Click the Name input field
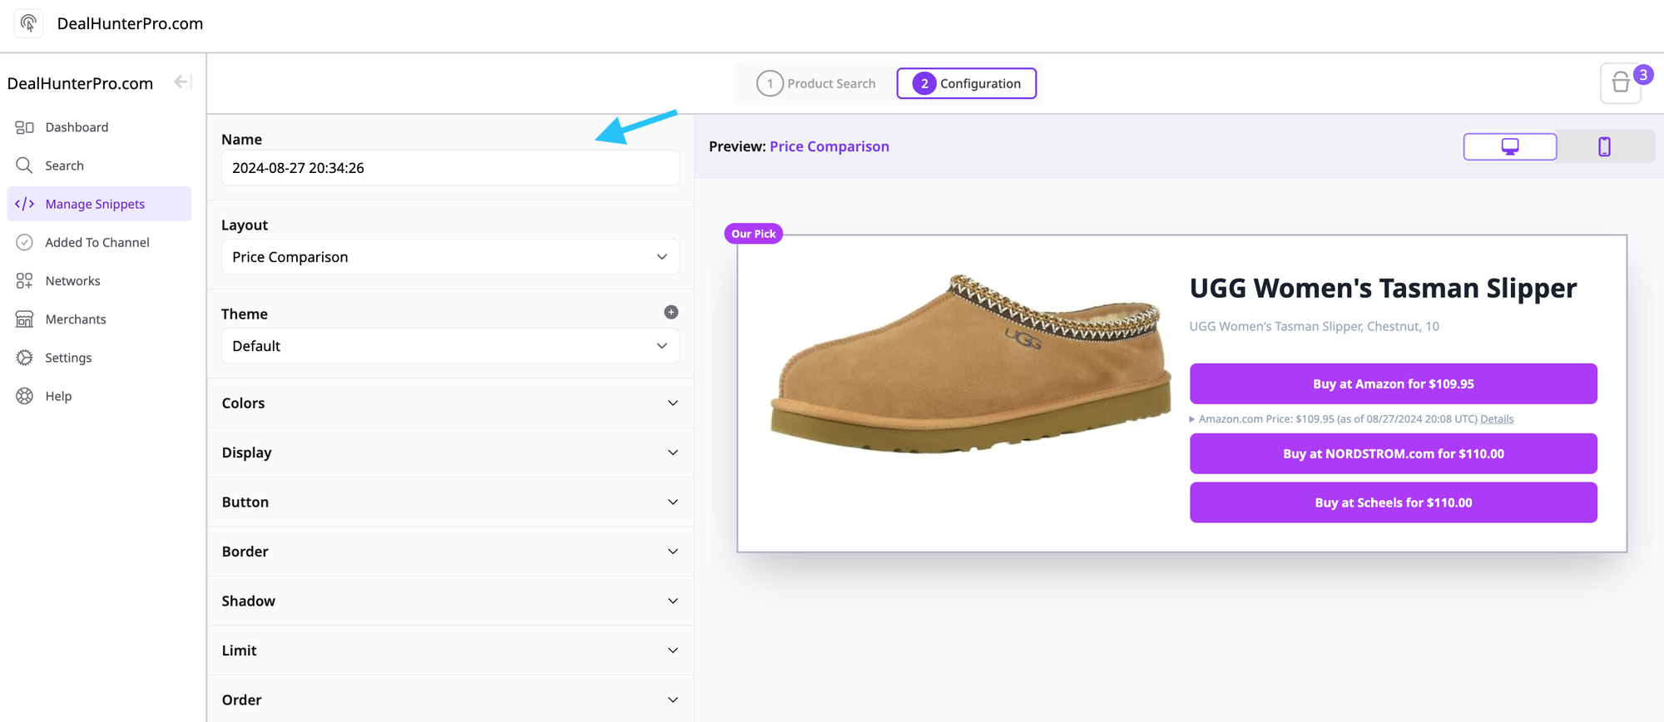Screen dimensions: 1664x722 tap(450, 168)
